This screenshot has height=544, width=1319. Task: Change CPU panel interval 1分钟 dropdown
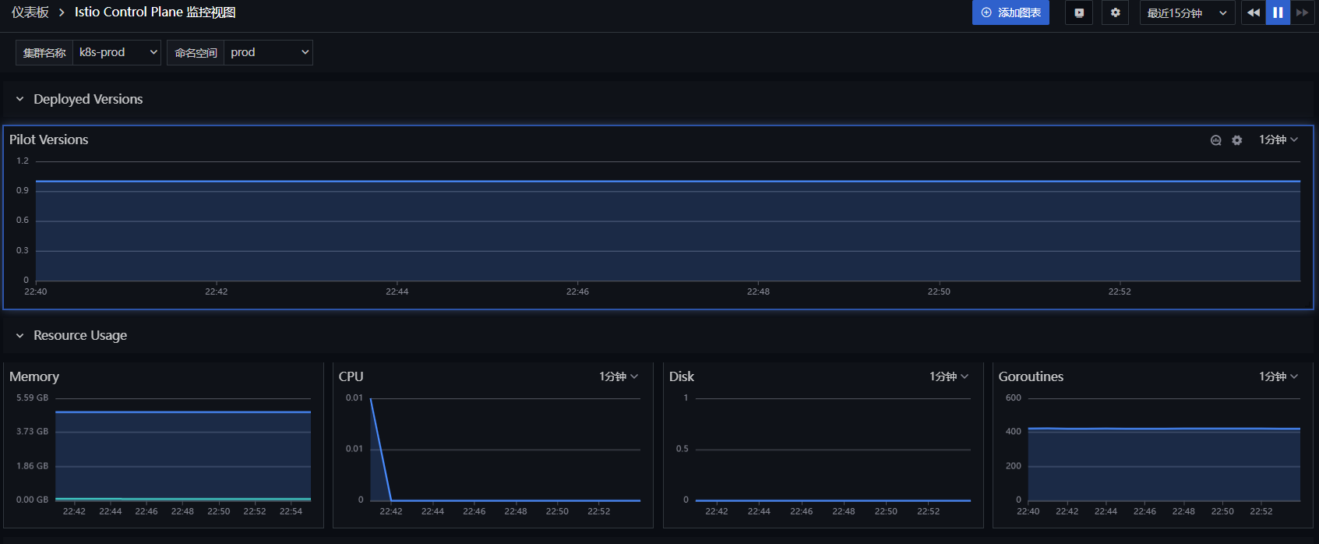point(619,376)
